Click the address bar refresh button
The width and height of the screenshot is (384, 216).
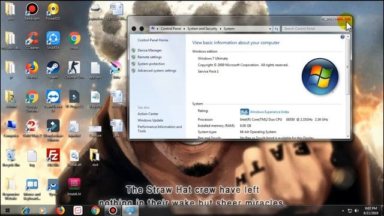[x=276, y=29]
